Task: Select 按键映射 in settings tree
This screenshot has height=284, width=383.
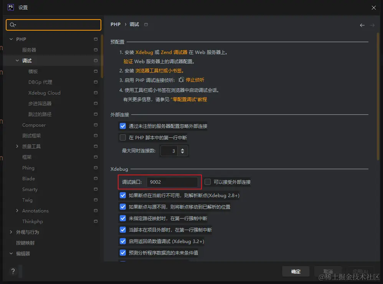Action: [x=25, y=243]
